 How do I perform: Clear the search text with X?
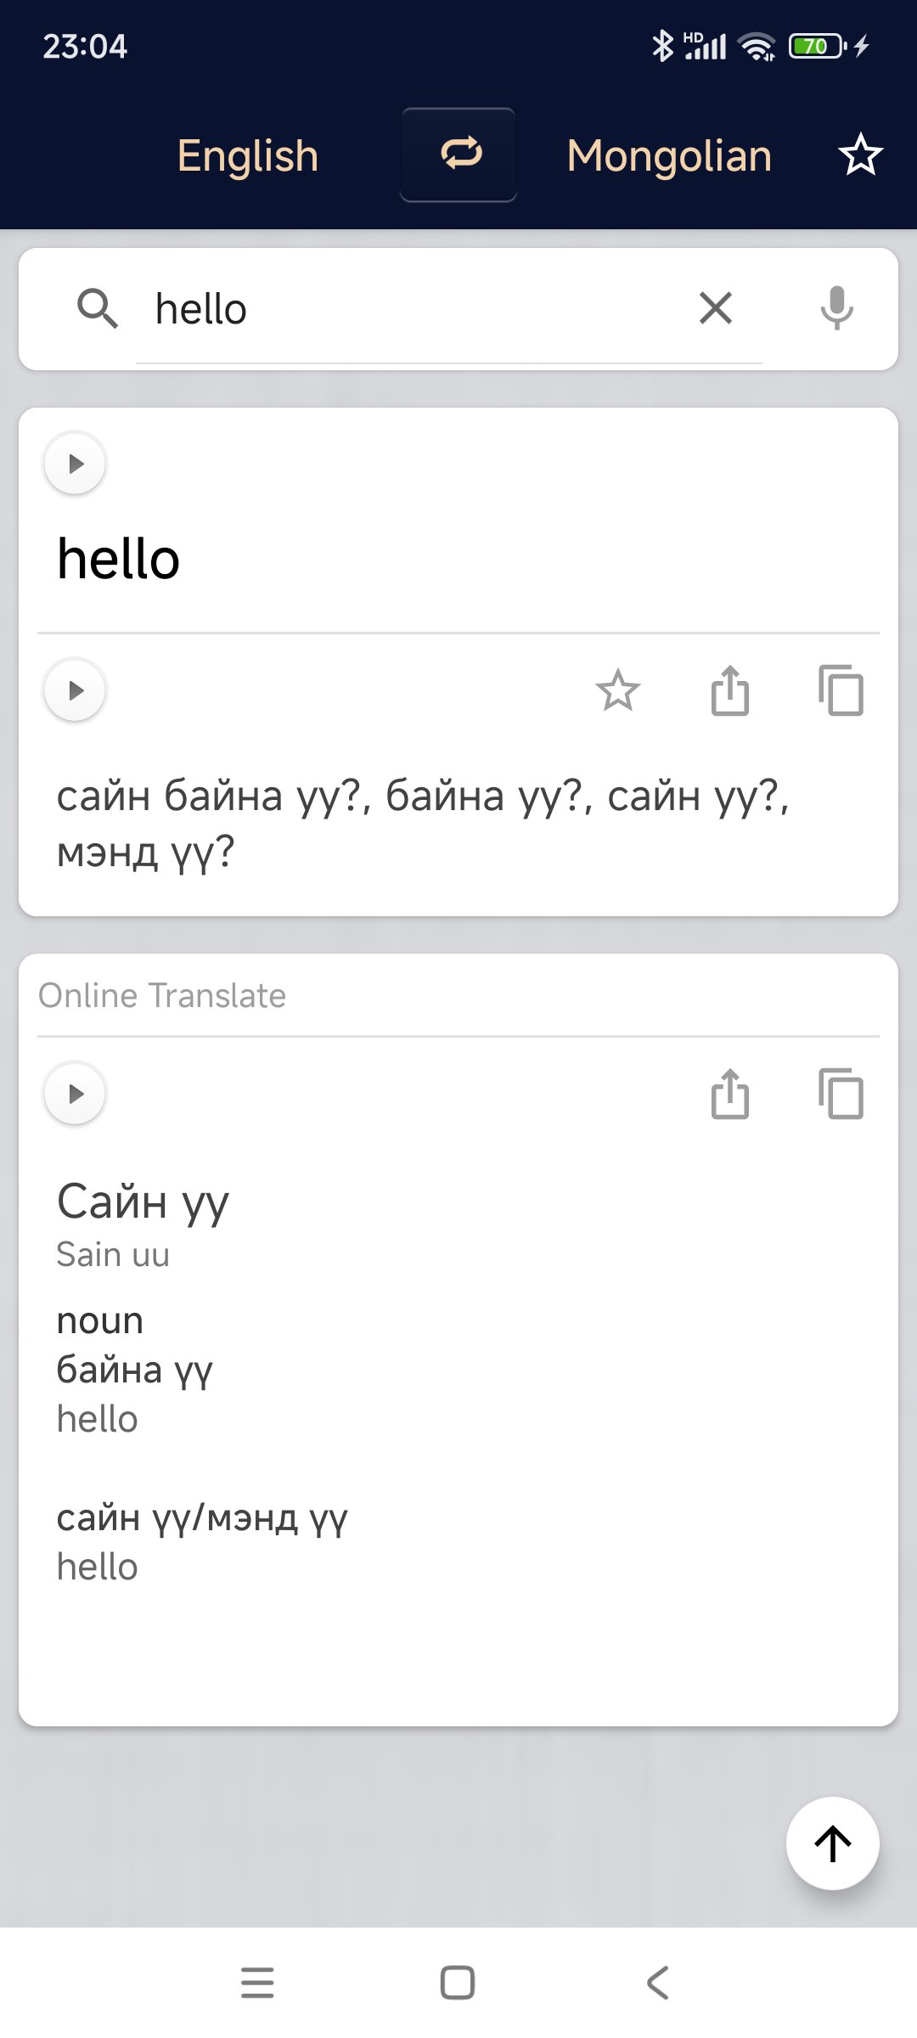[x=716, y=308]
